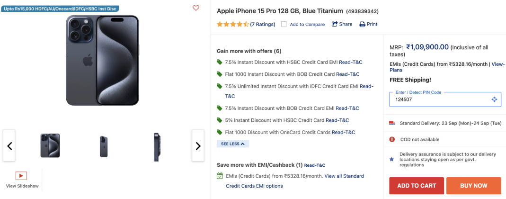Click the star ratings icons
The image size is (506, 199).
click(x=233, y=24)
